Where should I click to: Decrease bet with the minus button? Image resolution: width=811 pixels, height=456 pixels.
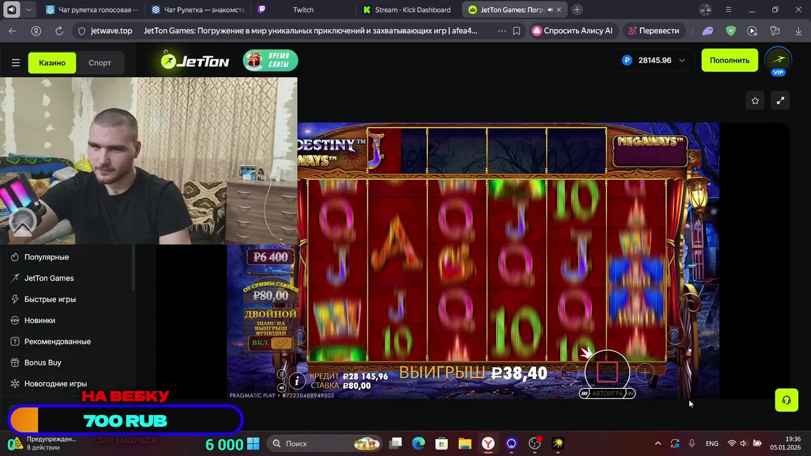pyautogui.click(x=570, y=374)
